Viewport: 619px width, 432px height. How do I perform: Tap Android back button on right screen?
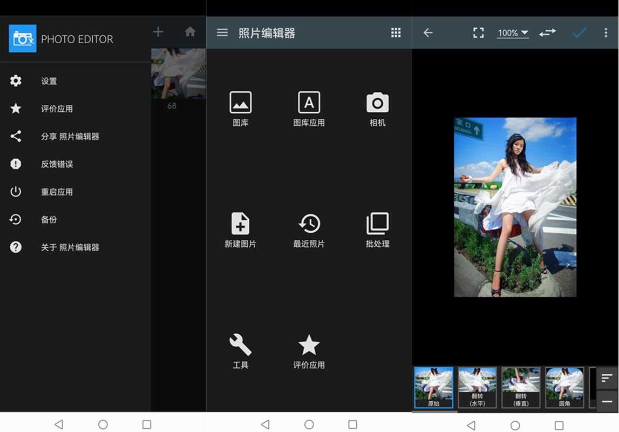tap(471, 425)
